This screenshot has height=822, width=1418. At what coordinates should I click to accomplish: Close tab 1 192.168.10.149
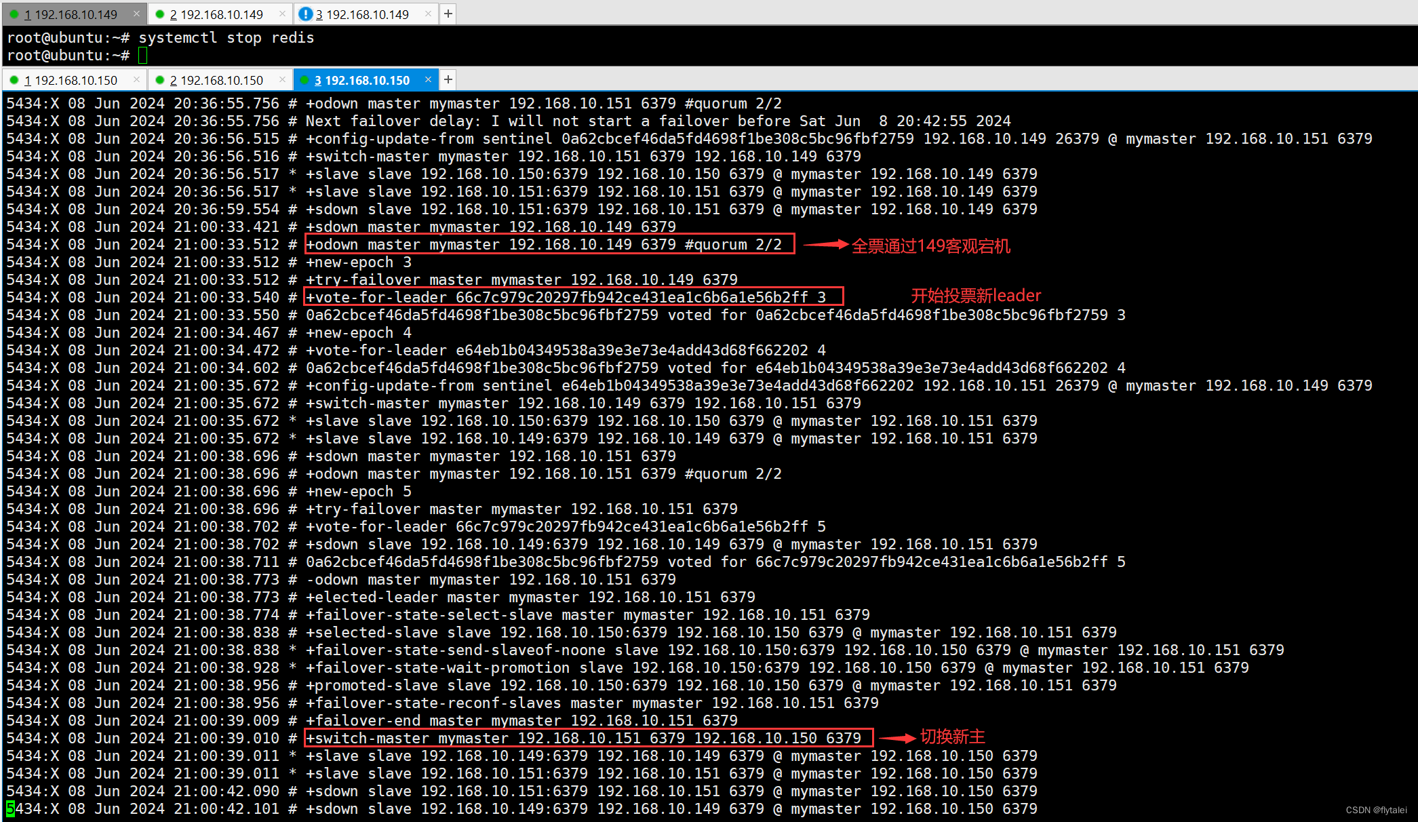click(136, 14)
